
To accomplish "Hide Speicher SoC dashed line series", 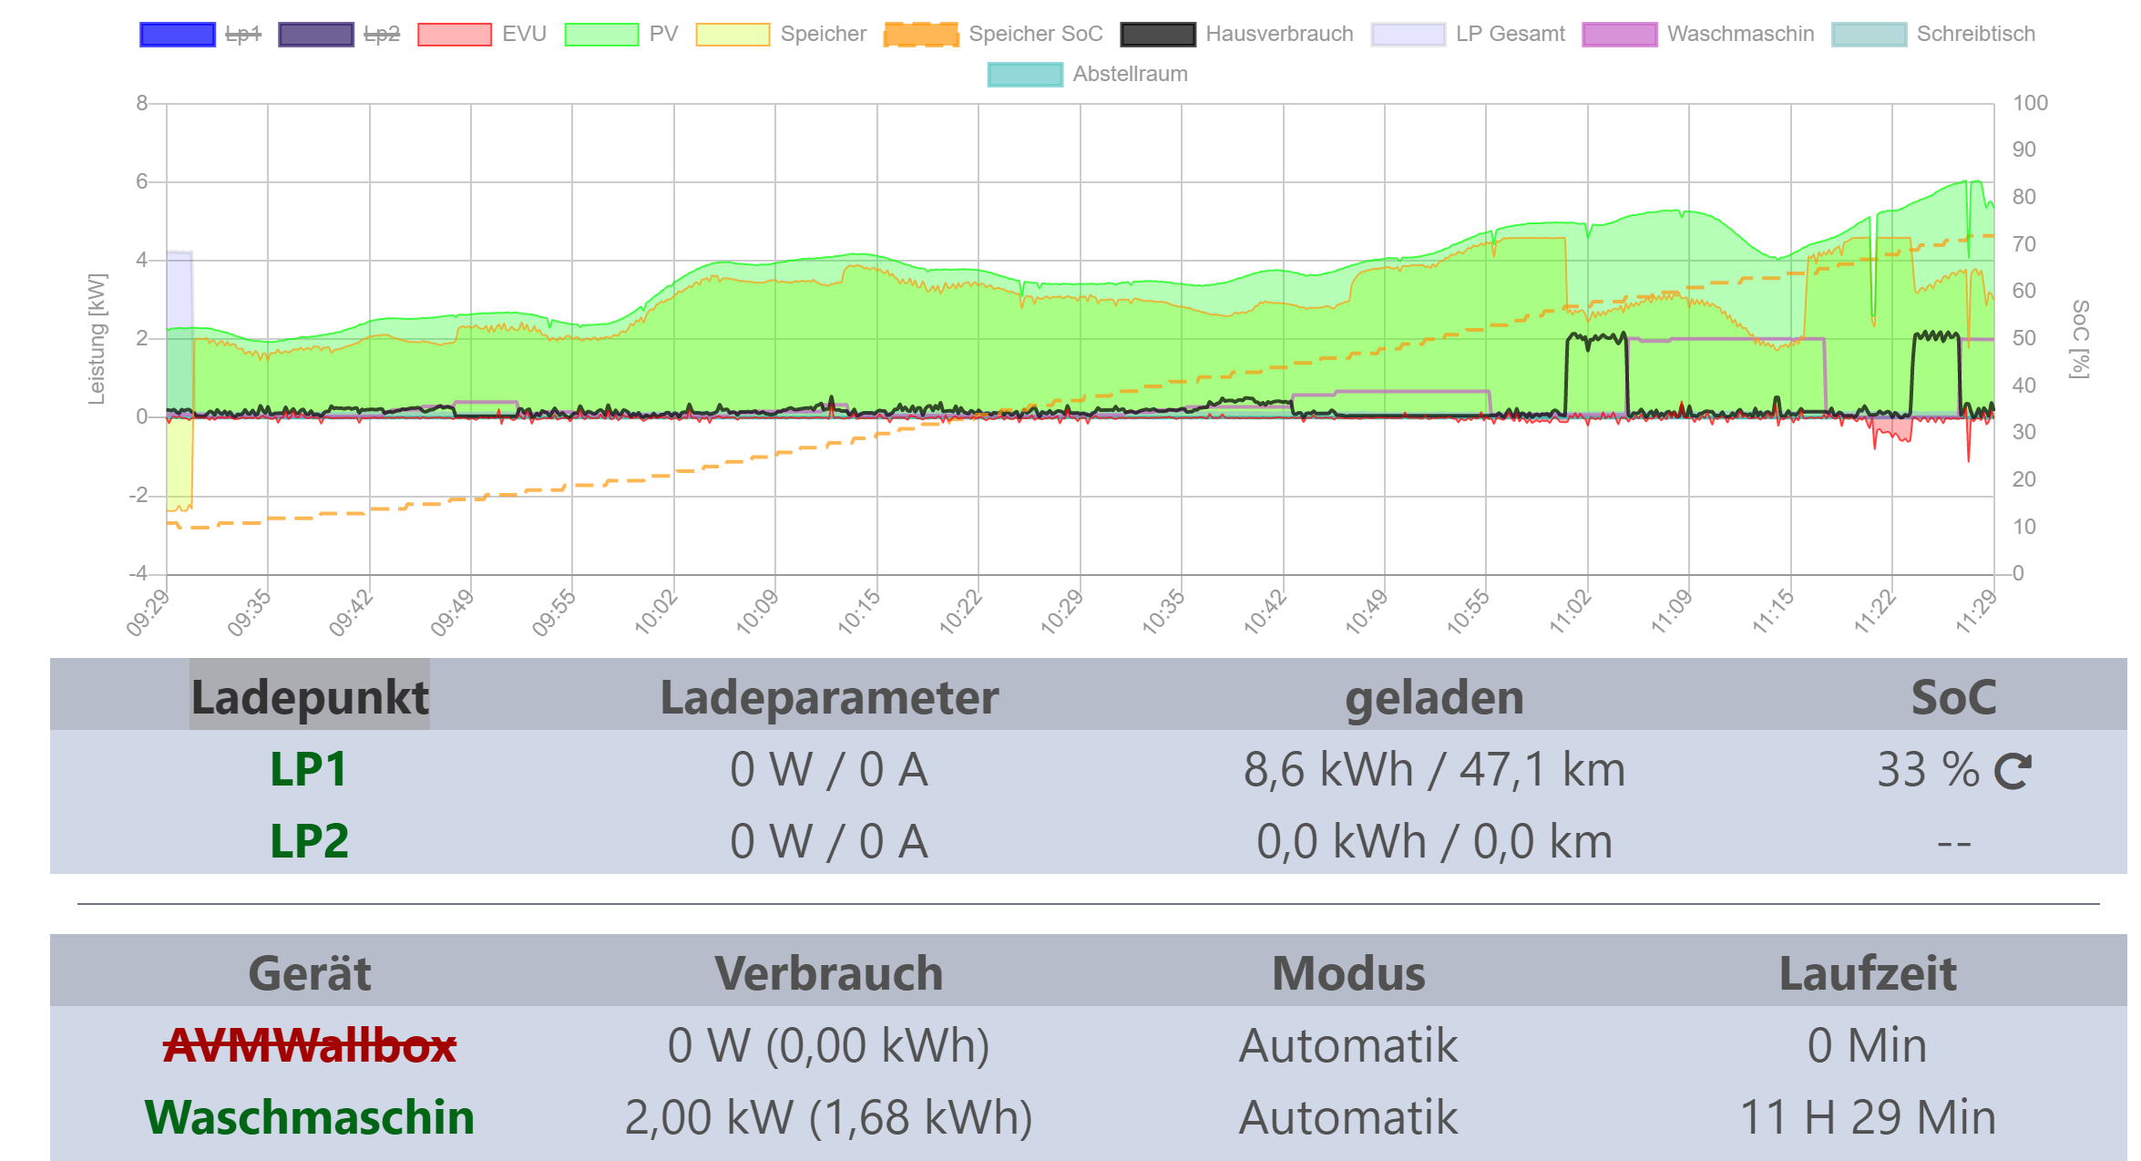I will 921,35.
